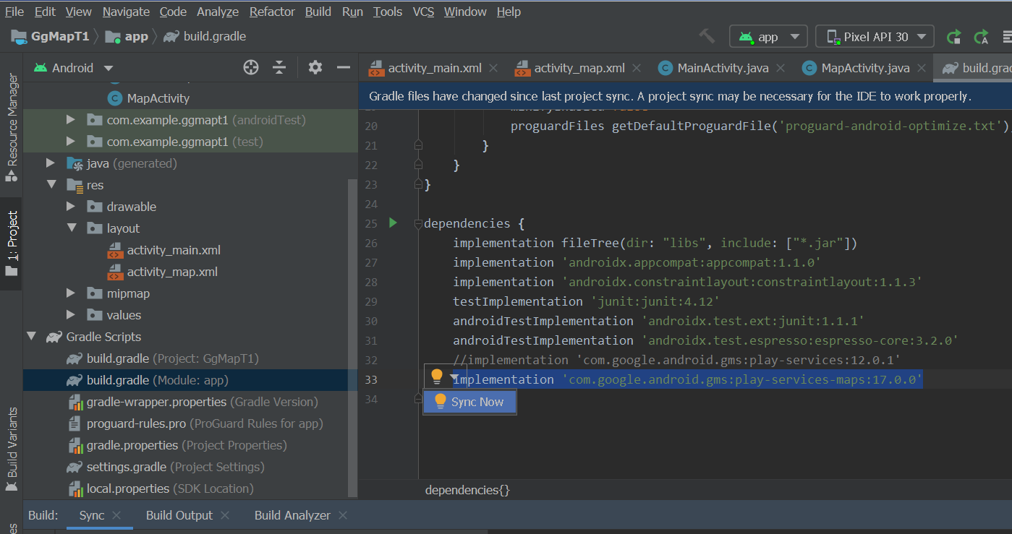Click the 'junit:junit:4.12' dependency string

pos(655,301)
